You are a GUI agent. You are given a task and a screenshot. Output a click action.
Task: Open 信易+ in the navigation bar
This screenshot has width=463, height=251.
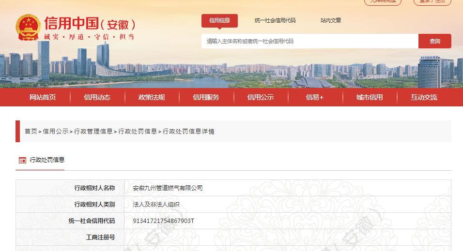tap(315, 97)
